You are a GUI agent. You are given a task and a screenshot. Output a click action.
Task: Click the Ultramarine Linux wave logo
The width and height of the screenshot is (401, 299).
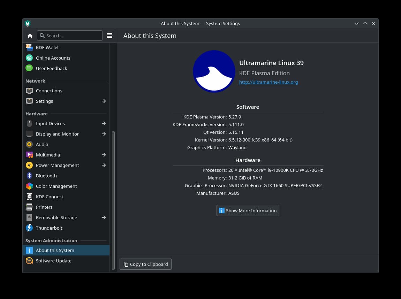click(214, 71)
